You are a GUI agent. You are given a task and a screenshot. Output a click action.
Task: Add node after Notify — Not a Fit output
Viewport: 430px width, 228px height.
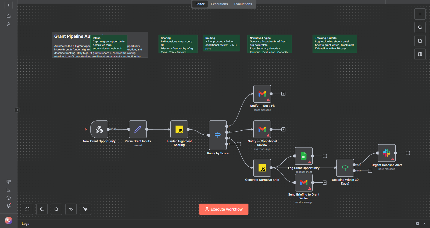click(283, 94)
